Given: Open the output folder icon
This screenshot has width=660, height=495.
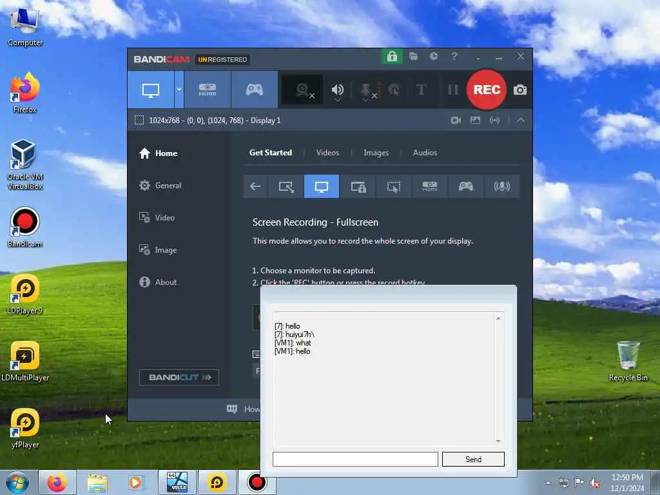Looking at the screenshot, I should click(413, 57).
